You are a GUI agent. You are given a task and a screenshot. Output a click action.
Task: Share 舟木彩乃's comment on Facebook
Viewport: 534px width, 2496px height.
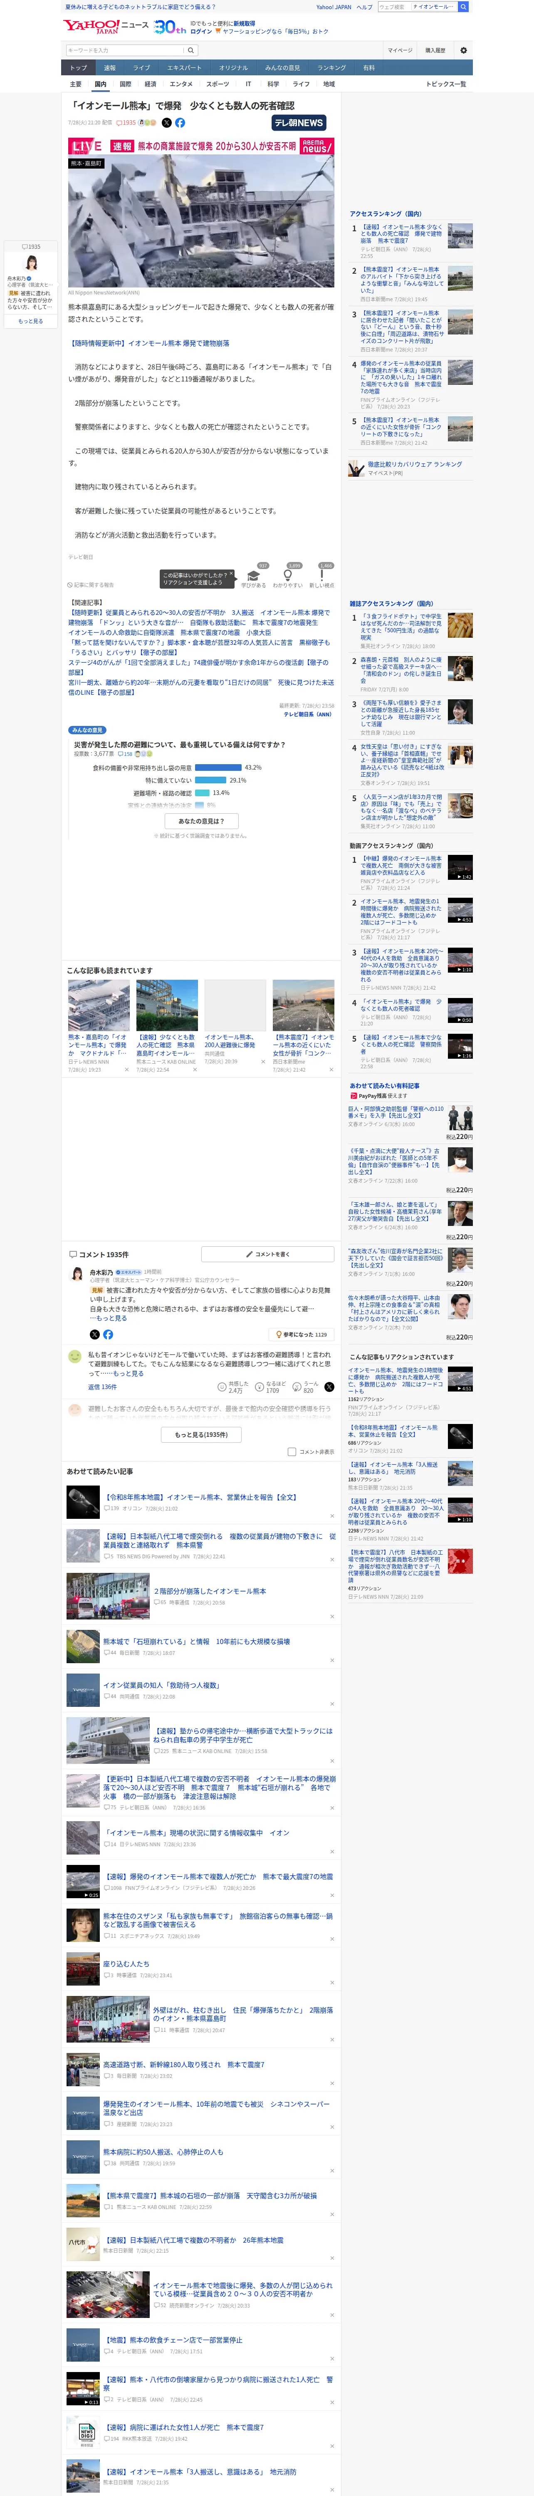point(108,1334)
